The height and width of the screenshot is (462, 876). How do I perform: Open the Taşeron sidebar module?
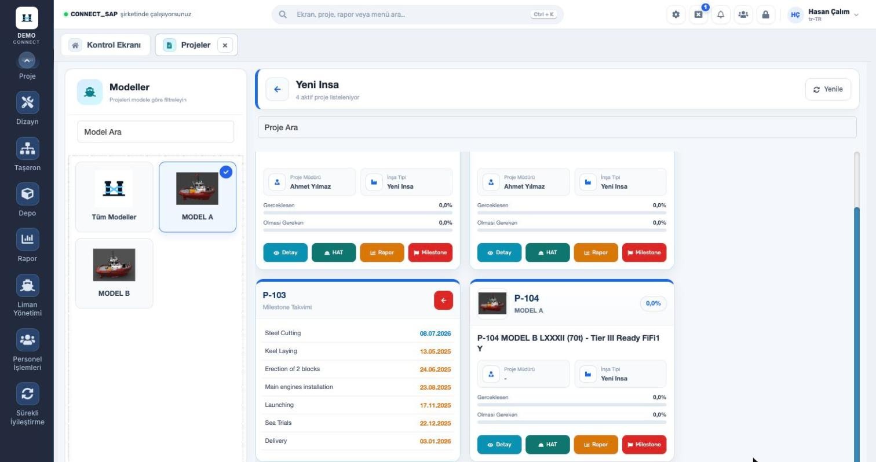coord(27,155)
